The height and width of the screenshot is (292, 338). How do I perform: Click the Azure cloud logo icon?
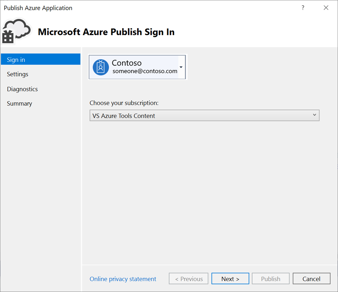pos(16,31)
